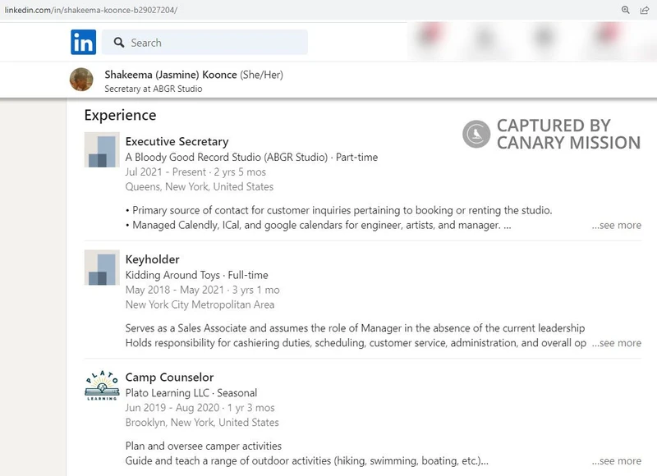657x476 pixels.
Task: Open the Plato Learning LLC company line
Action: pos(191,393)
